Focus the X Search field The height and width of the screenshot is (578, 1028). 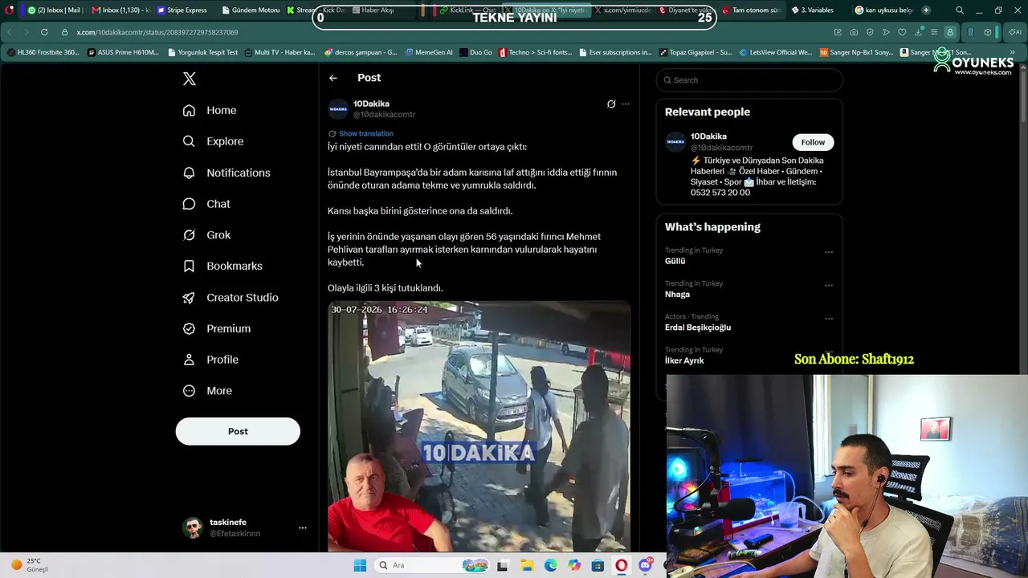(749, 80)
